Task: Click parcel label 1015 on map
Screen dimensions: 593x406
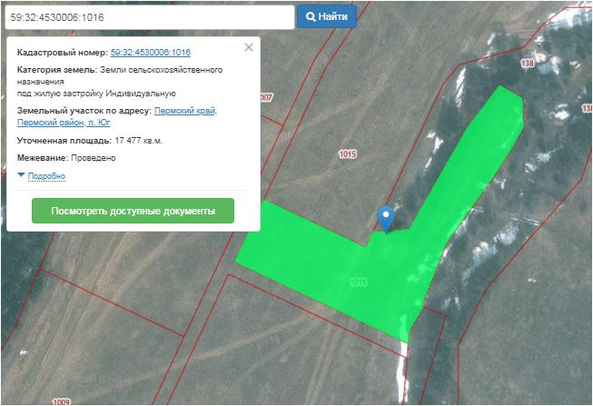Action: coord(347,155)
